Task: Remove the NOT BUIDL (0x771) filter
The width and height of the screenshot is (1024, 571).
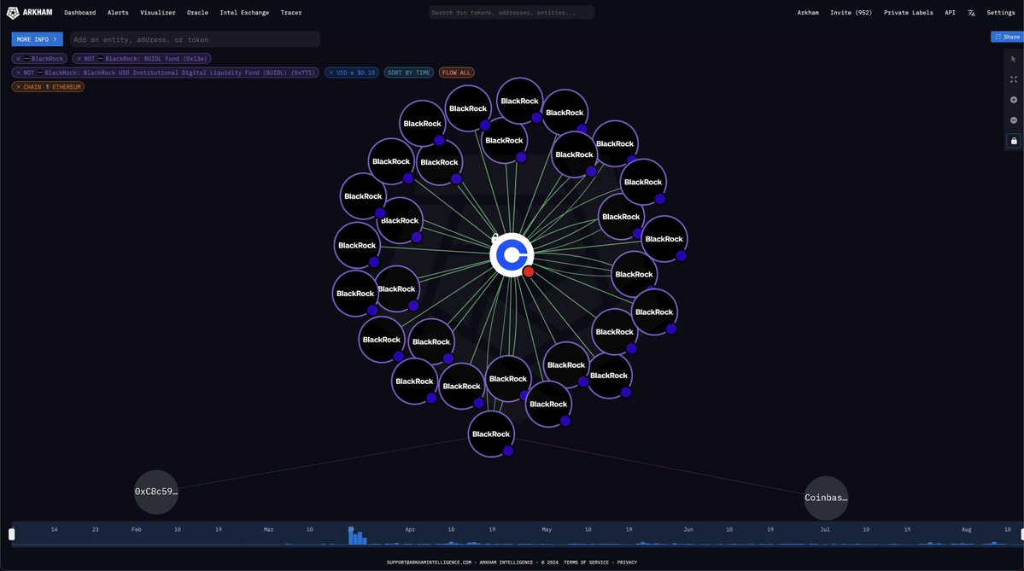Action: [18, 73]
